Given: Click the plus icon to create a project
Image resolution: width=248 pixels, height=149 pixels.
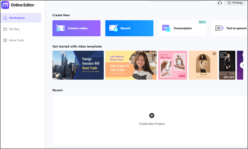Looking at the screenshot, I should pos(152,116).
